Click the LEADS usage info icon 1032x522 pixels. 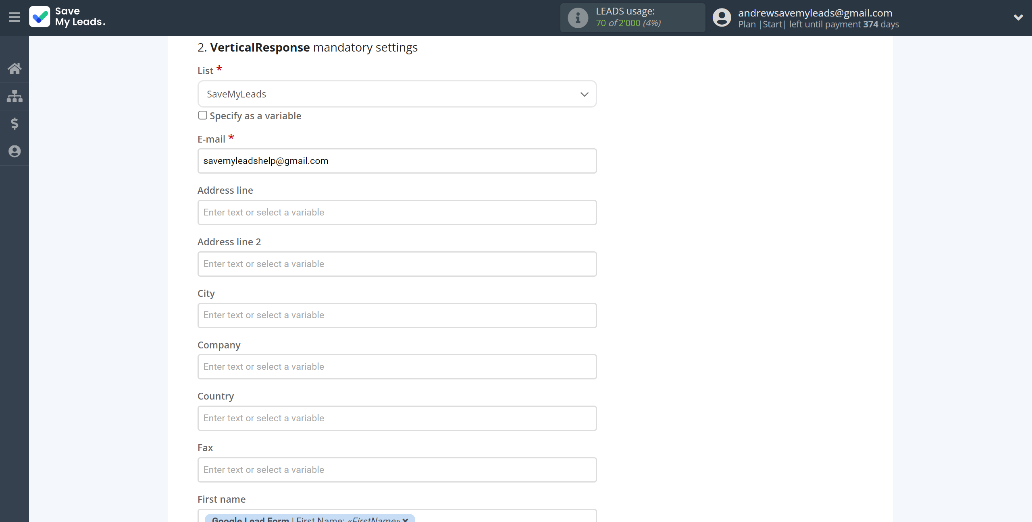tap(578, 18)
